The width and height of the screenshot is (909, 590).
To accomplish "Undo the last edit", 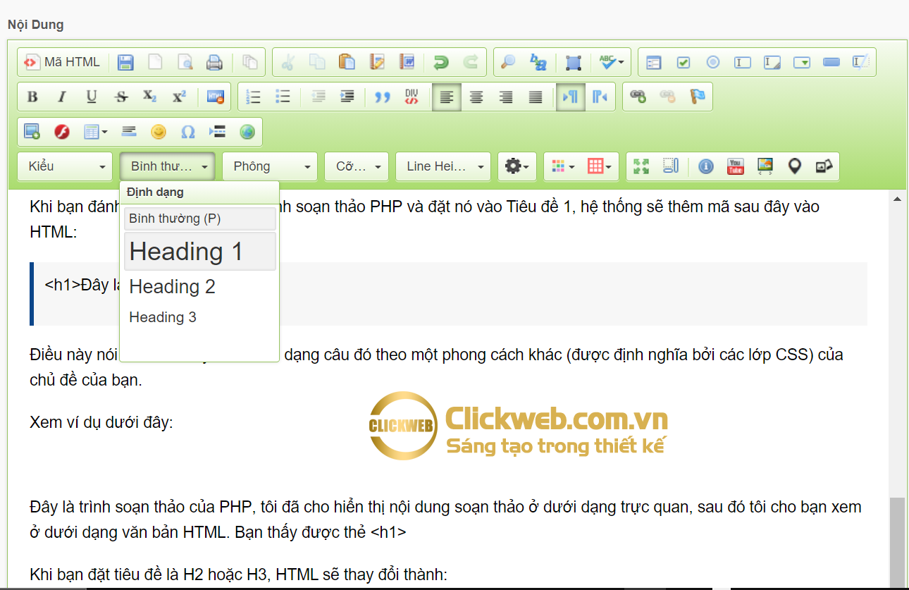I will [x=441, y=62].
